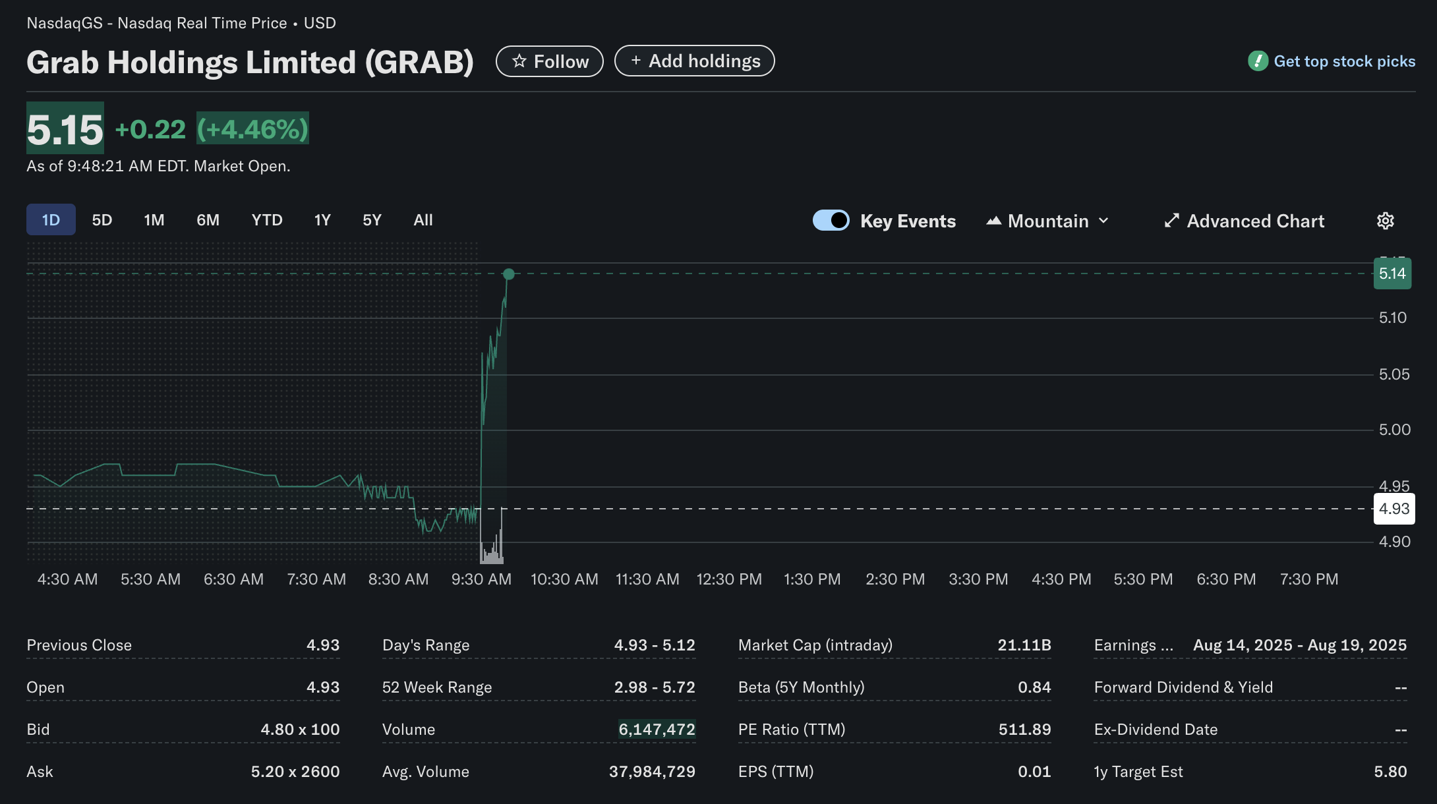Click the NasdaqGS Real Time Price text
Viewport: 1437px width, 804px height.
click(181, 23)
